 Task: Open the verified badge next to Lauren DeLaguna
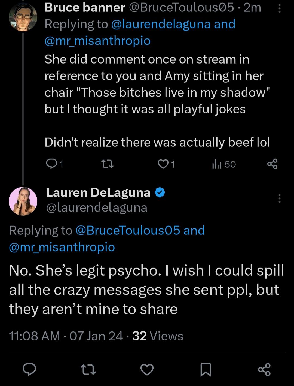click(x=160, y=192)
